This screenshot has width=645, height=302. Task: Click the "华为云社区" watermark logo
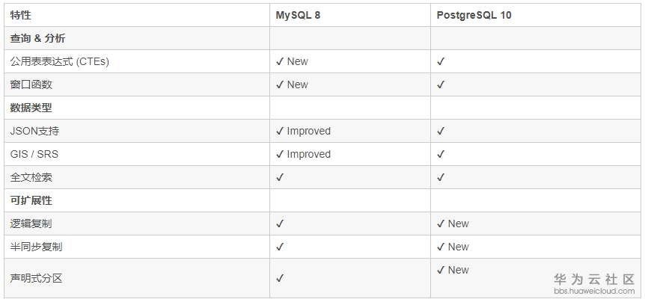pos(594,277)
